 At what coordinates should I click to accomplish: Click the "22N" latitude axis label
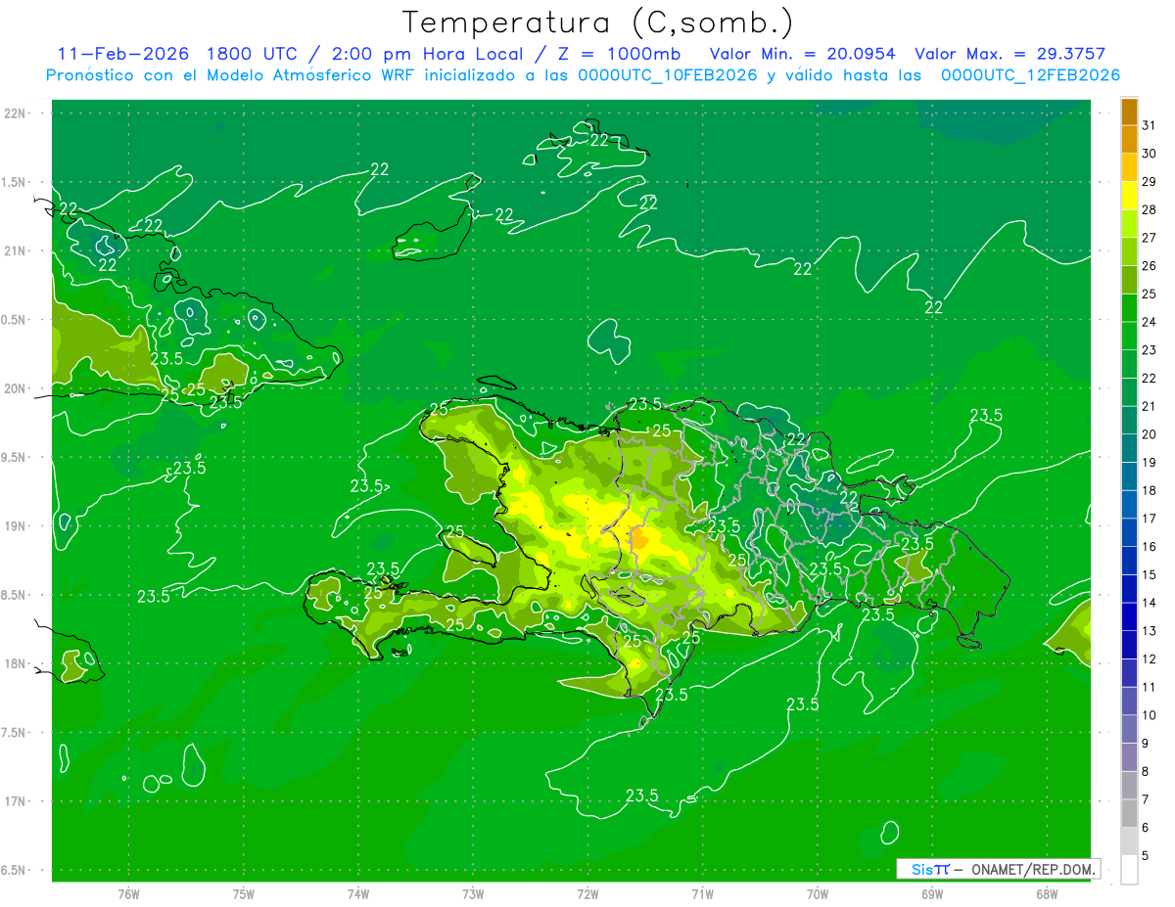click(x=15, y=113)
